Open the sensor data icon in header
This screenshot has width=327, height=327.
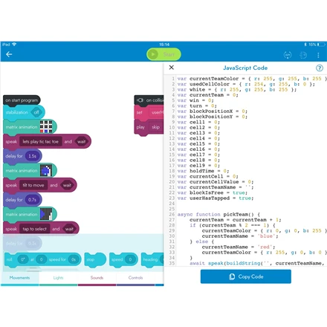(x=303, y=55)
